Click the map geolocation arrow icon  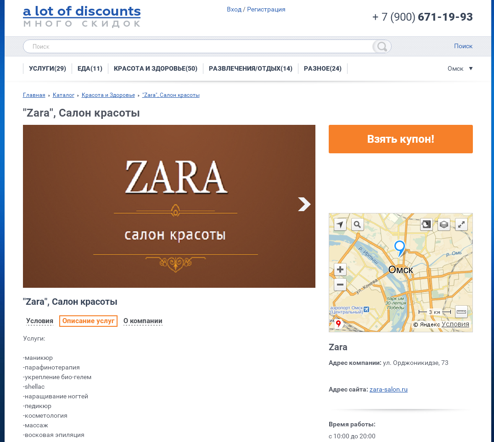point(340,224)
